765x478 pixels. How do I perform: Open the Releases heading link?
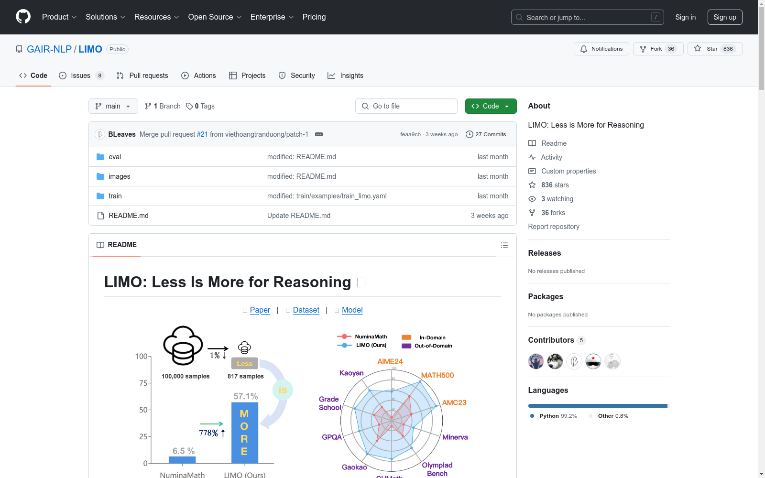[545, 253]
